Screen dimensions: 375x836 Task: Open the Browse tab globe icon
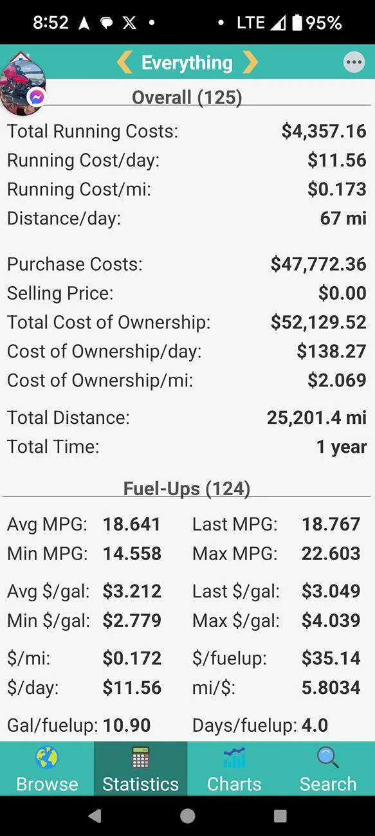pyautogui.click(x=47, y=758)
